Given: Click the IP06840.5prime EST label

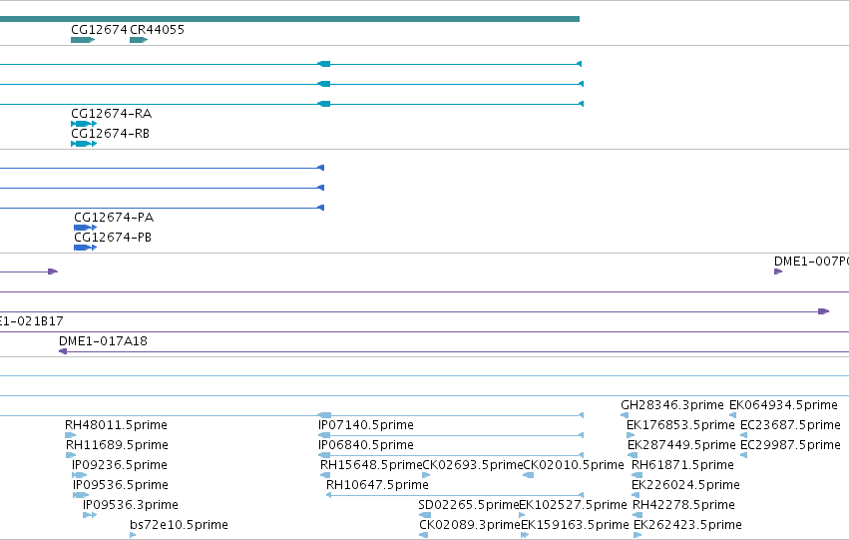Looking at the screenshot, I should (366, 444).
